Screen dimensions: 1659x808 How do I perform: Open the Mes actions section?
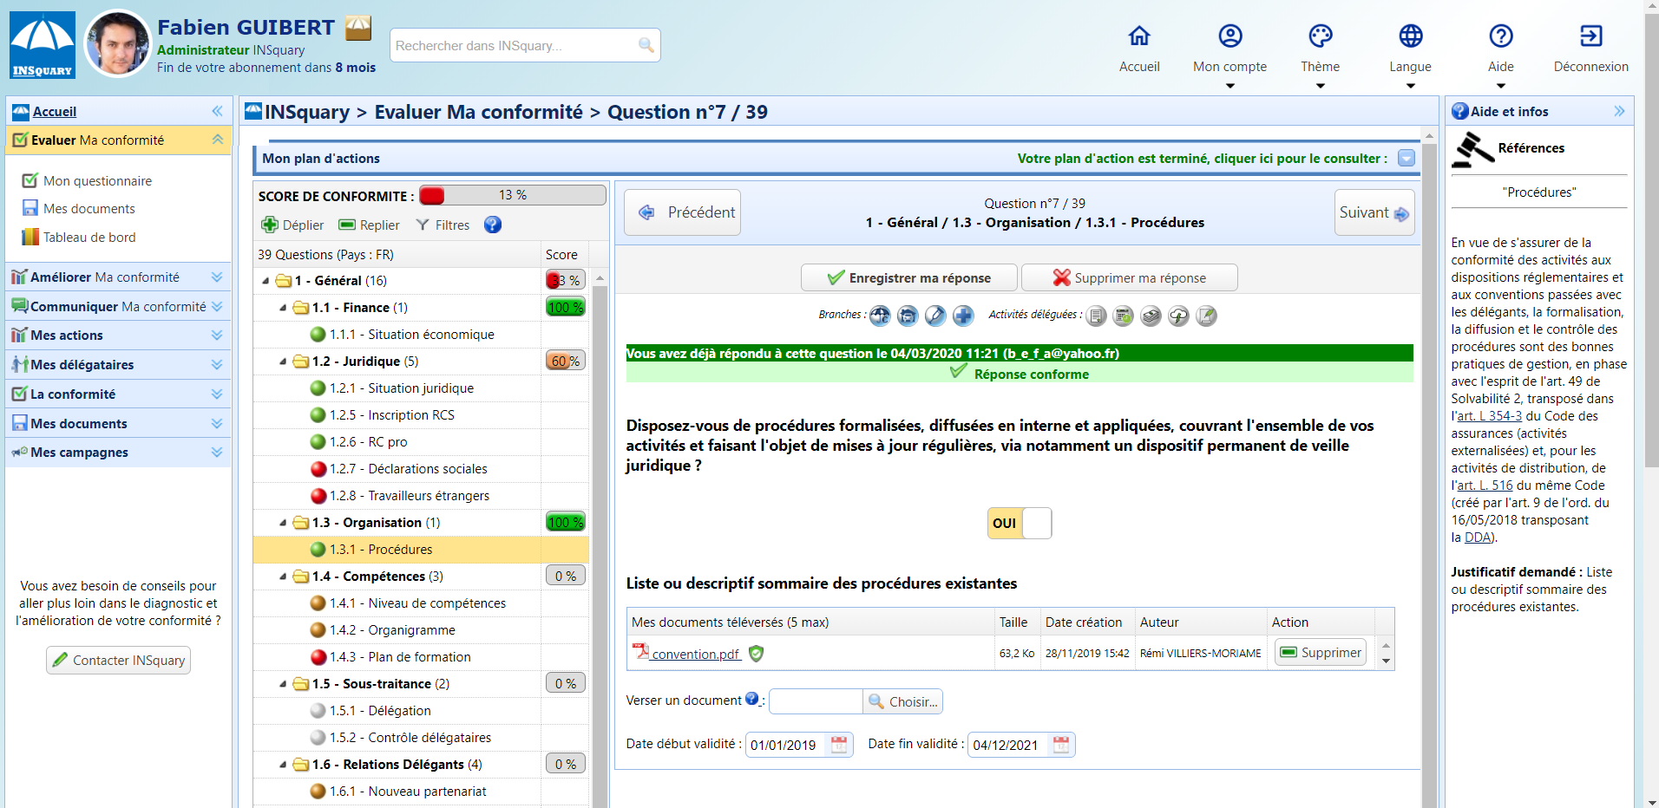[118, 336]
